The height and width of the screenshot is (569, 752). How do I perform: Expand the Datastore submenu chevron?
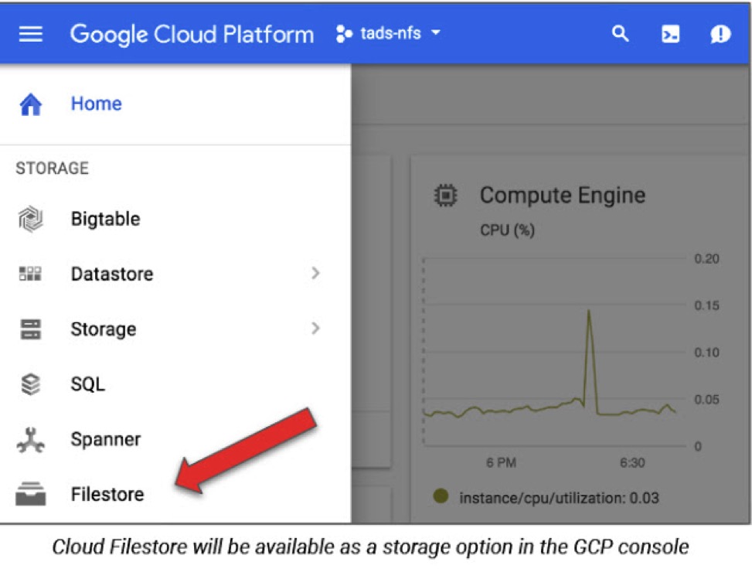pos(315,274)
